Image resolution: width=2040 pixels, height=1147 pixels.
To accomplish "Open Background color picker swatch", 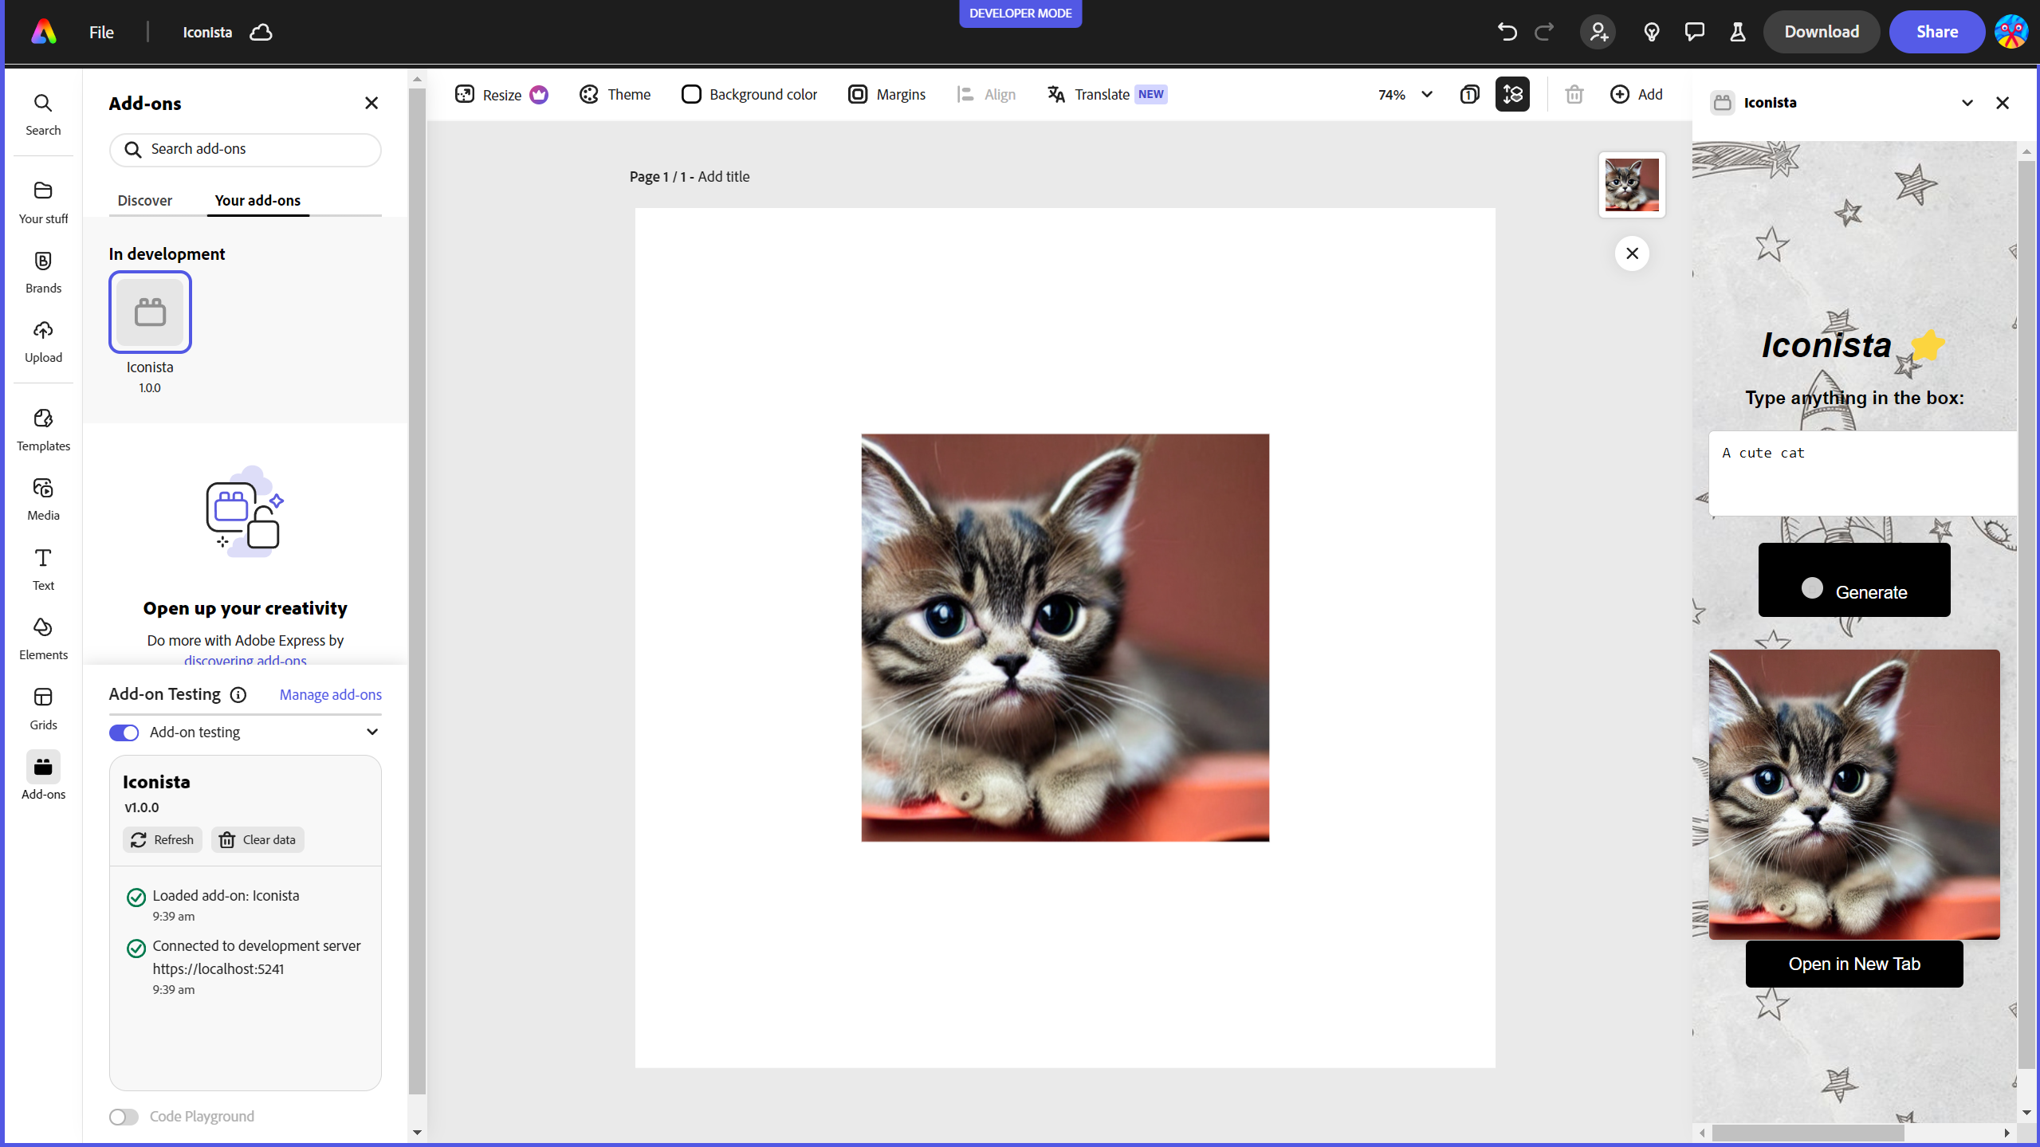I will [x=691, y=94].
